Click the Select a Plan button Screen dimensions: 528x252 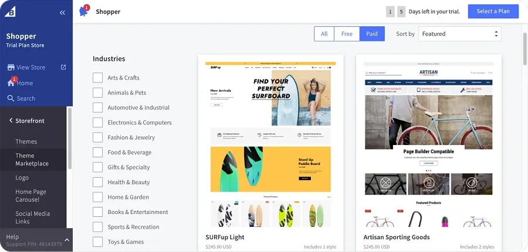[493, 12]
